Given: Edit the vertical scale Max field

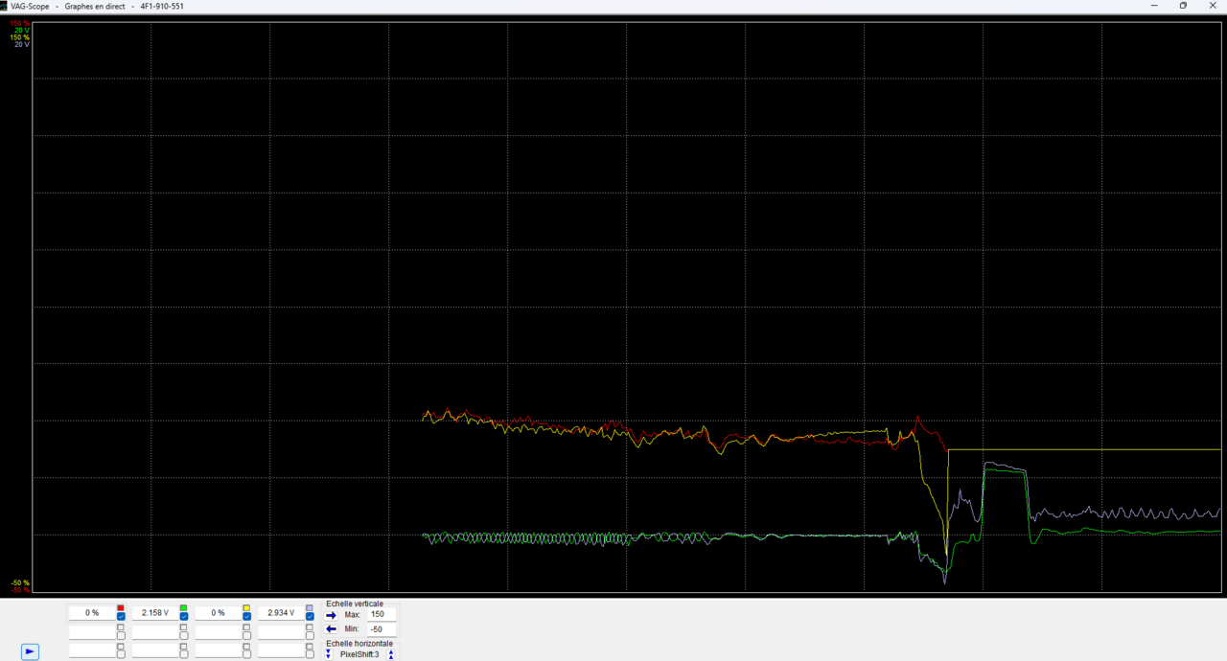Looking at the screenshot, I should tap(382, 614).
